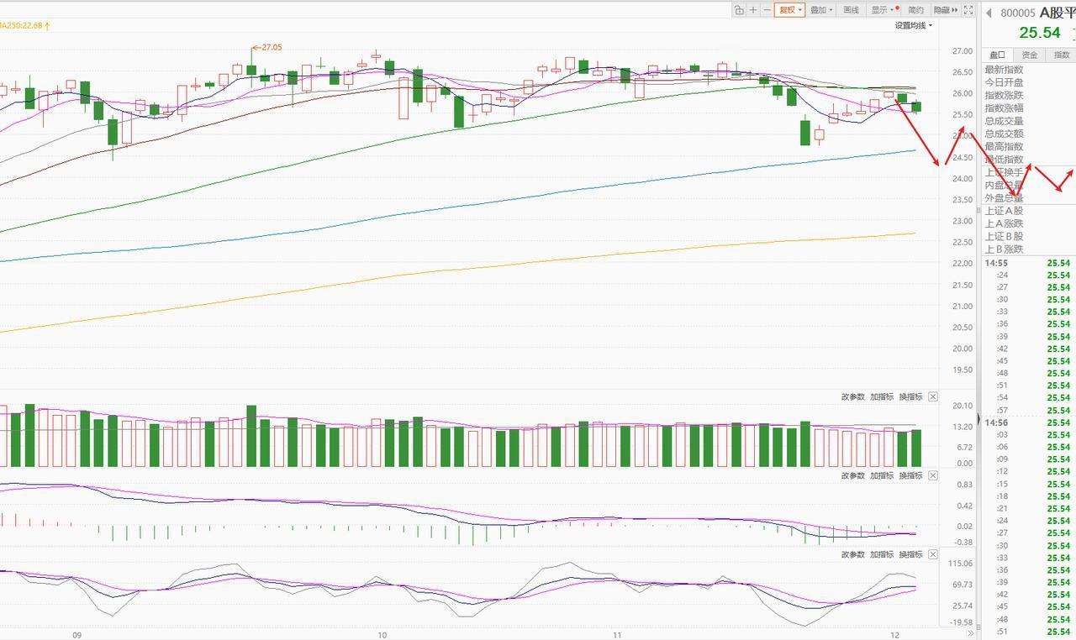Select the 资金 tab
Viewport: 1076px width, 640px height.
1029,55
